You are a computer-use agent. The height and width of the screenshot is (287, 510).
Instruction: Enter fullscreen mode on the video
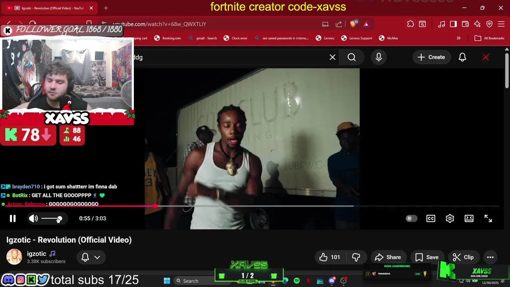[x=488, y=218]
